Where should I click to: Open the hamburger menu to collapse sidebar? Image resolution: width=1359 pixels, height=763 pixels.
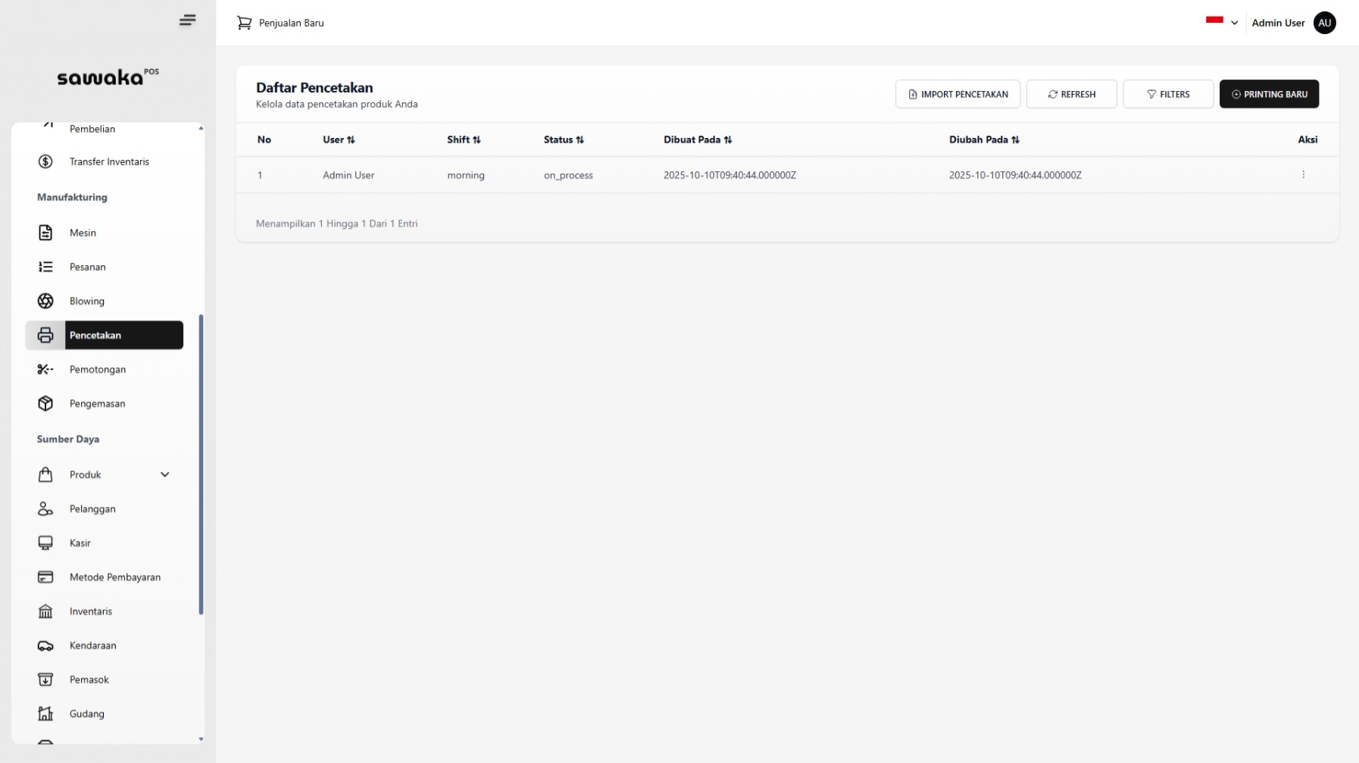click(x=187, y=20)
